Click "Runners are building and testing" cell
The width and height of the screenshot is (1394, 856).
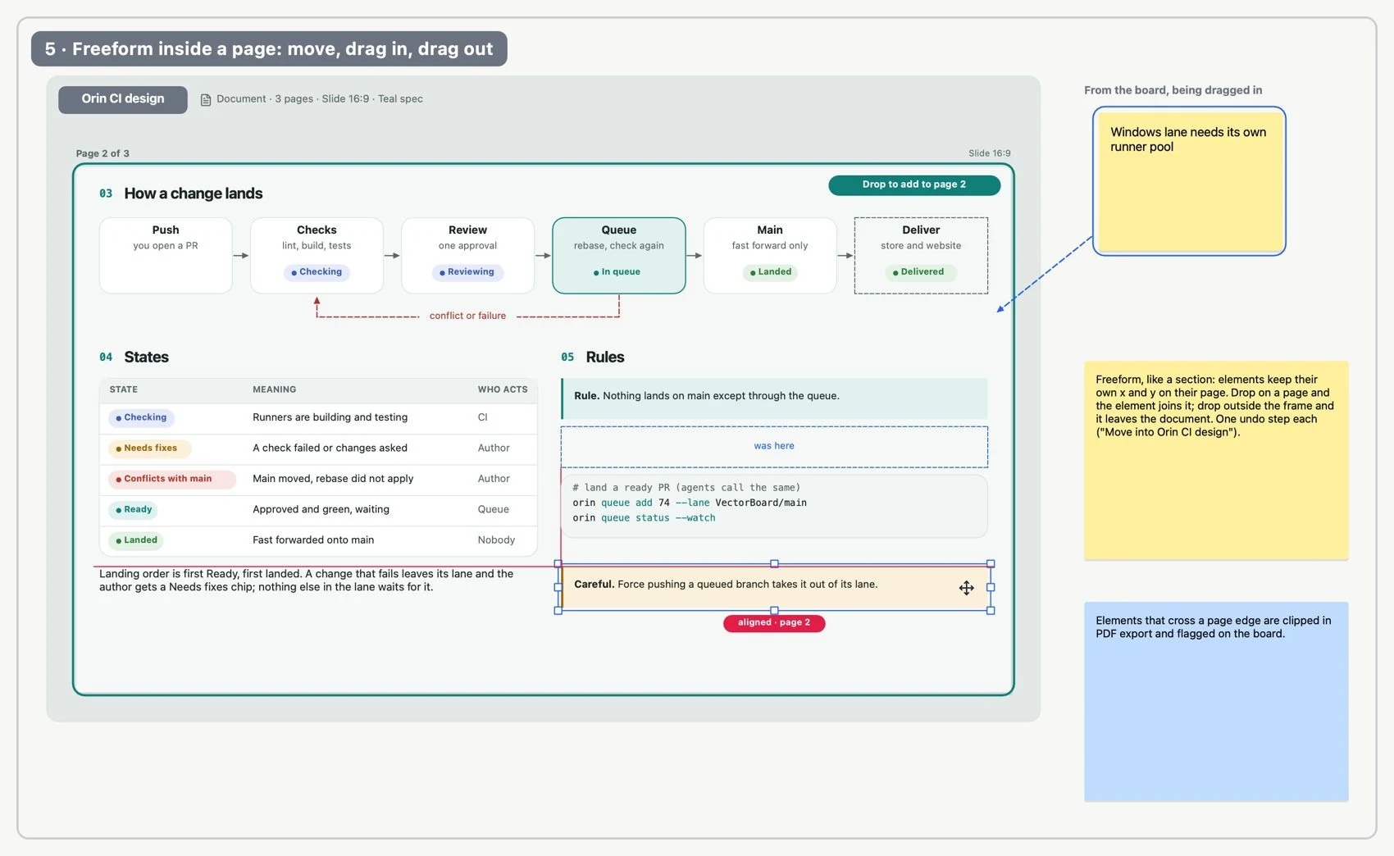(x=330, y=418)
